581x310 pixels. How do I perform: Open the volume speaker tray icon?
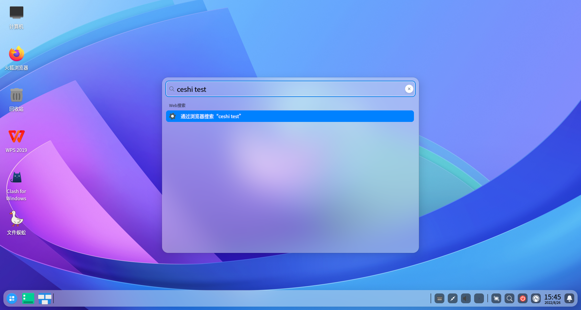tap(466, 299)
